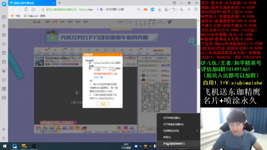This screenshot has width=267, height=150.
Task: Open sidebar briefcase tools icon
Action: 4,62
